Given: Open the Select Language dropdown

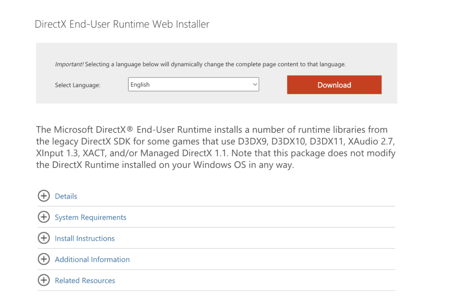Looking at the screenshot, I should point(193,84).
